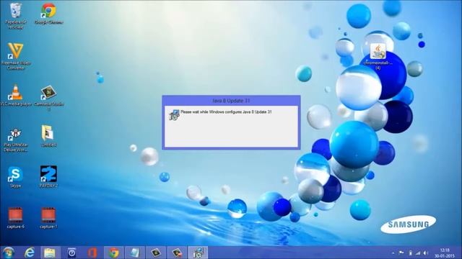Switch to Camtasia Studio taskbar button
The image size is (462, 259).
point(156,253)
